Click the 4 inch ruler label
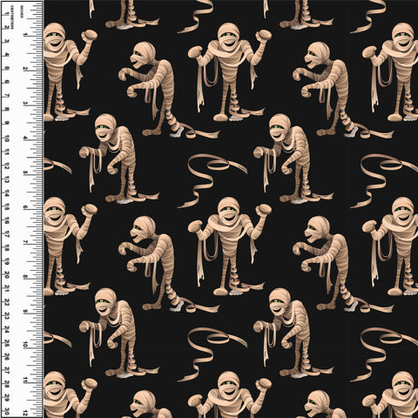The height and width of the screenshot is (418, 418). click(25, 138)
